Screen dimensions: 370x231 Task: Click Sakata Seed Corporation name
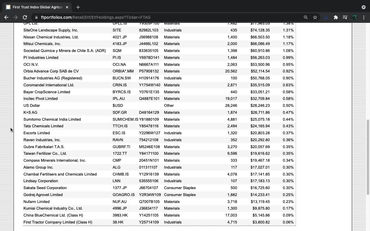coord(45,188)
